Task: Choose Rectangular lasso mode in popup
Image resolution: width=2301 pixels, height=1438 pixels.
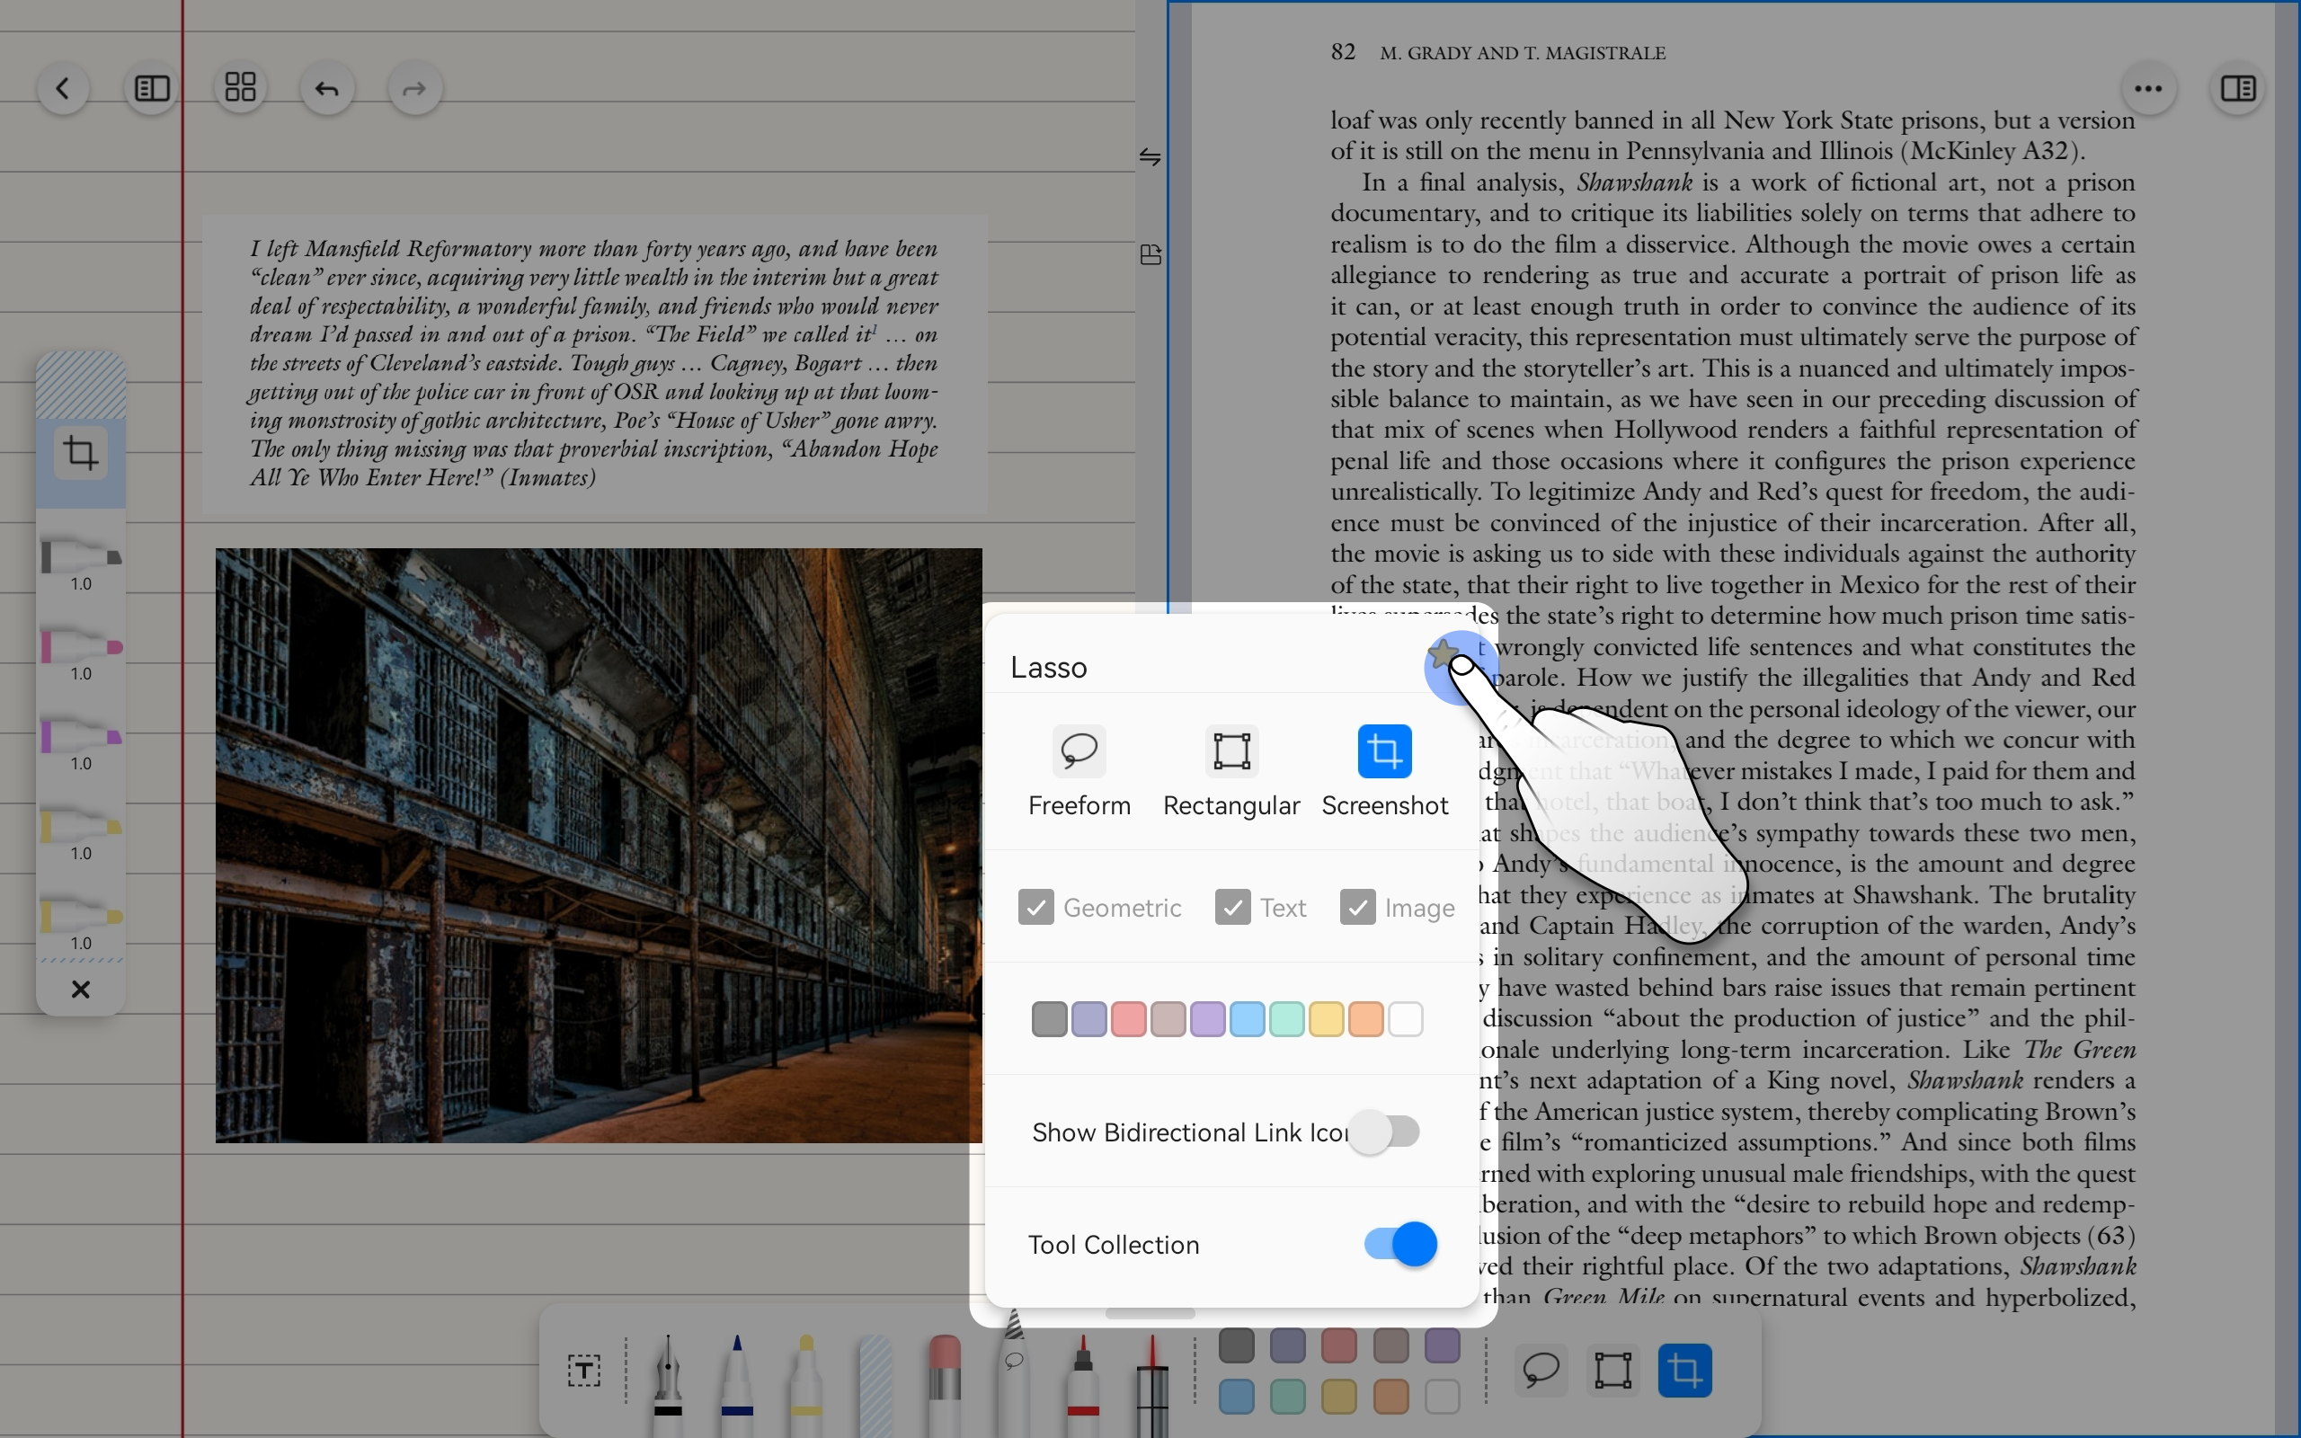Action: (x=1231, y=771)
